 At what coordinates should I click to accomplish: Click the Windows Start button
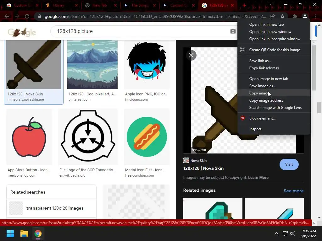(x=10, y=233)
